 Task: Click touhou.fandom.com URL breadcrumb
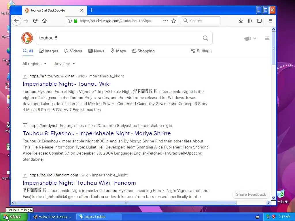tap(78, 175)
